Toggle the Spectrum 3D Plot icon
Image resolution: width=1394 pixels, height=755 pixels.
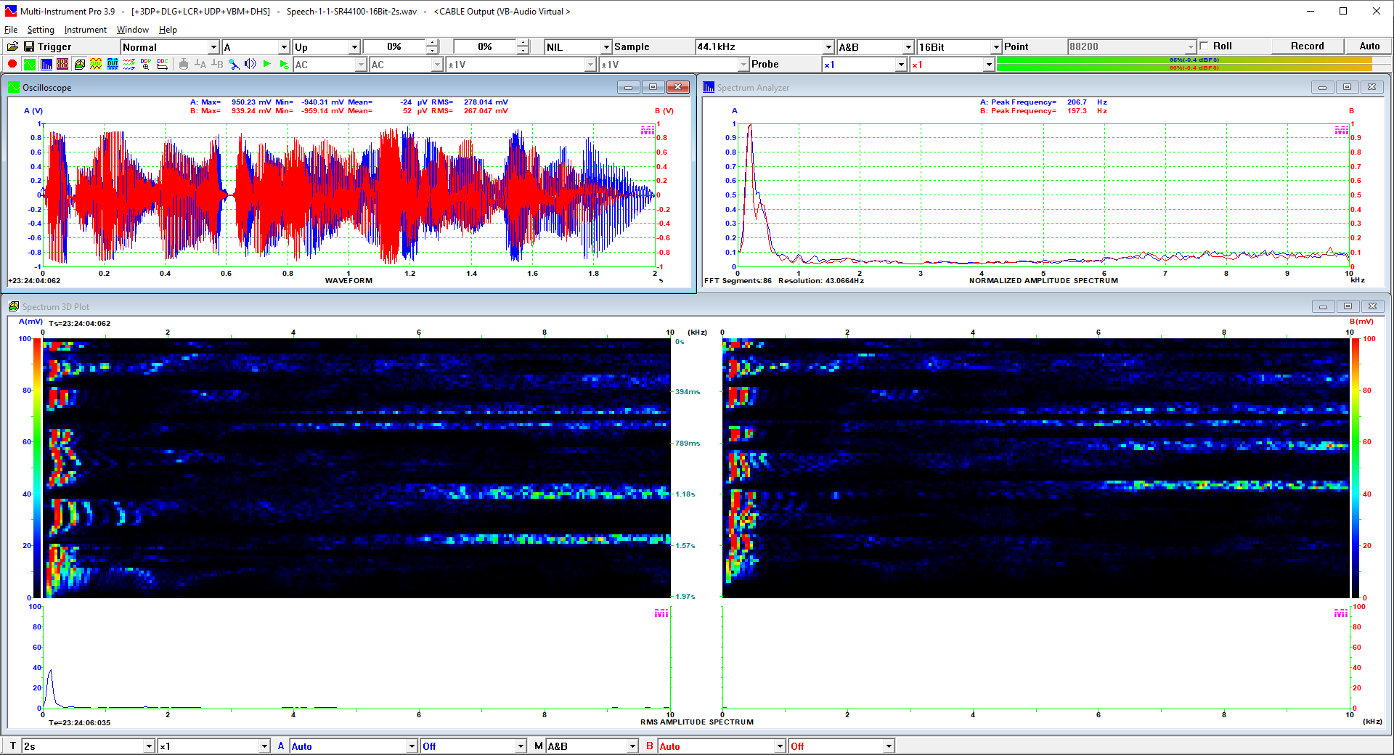point(79,64)
